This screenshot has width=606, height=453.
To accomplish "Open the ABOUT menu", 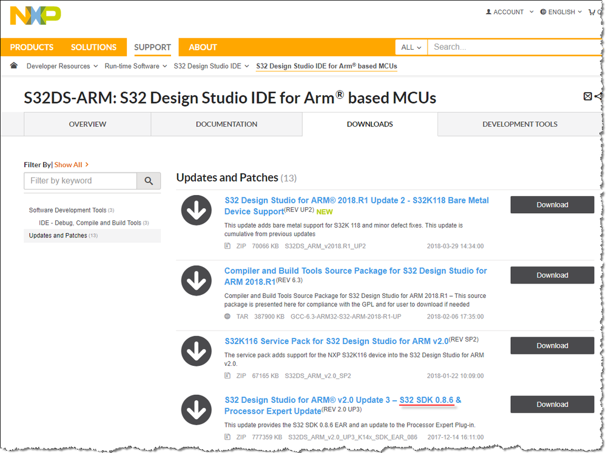I will coord(203,47).
